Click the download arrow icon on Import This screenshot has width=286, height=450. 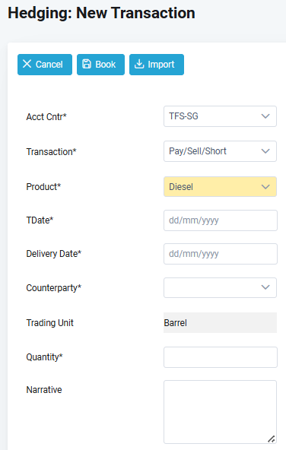tap(139, 64)
